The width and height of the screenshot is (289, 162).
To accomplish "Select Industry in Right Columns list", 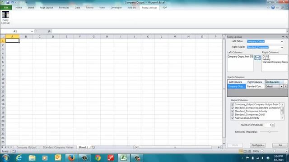I will (266, 59).
